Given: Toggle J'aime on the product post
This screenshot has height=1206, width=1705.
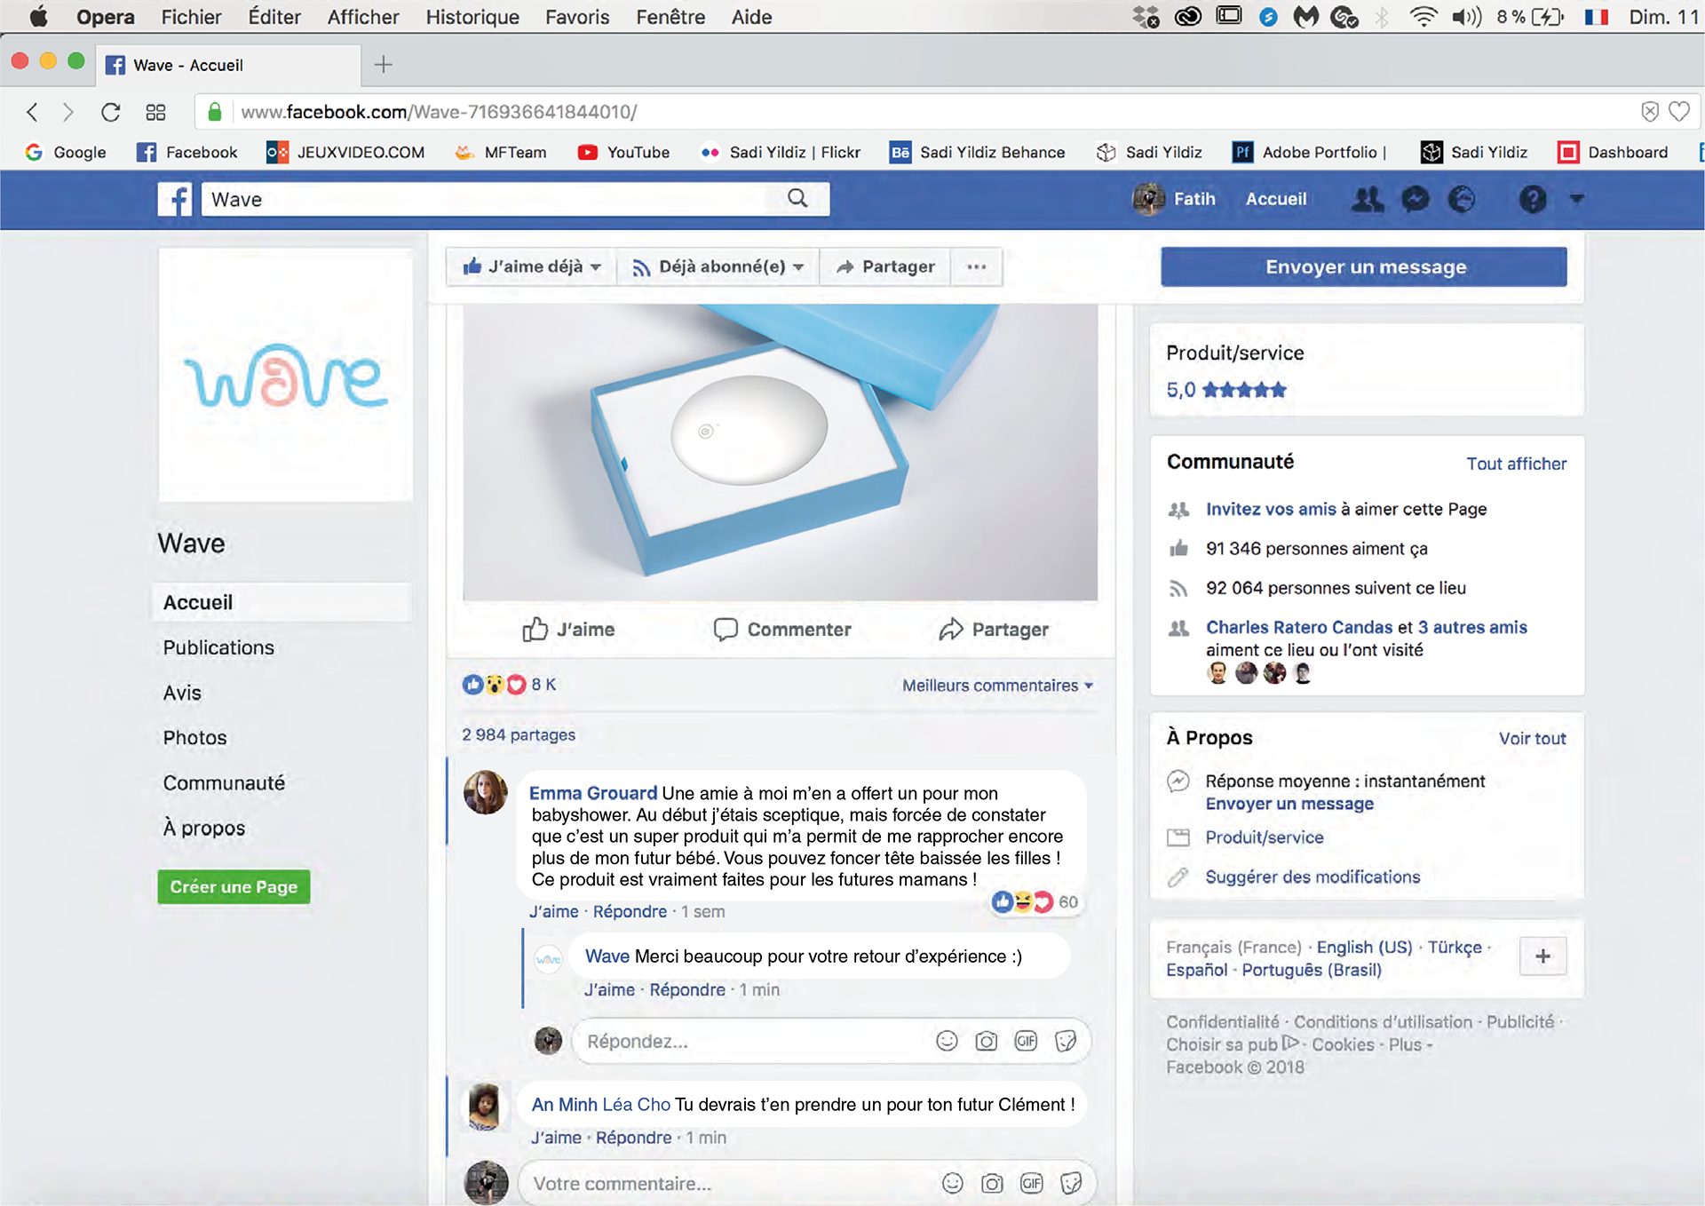Looking at the screenshot, I should pos(568,630).
